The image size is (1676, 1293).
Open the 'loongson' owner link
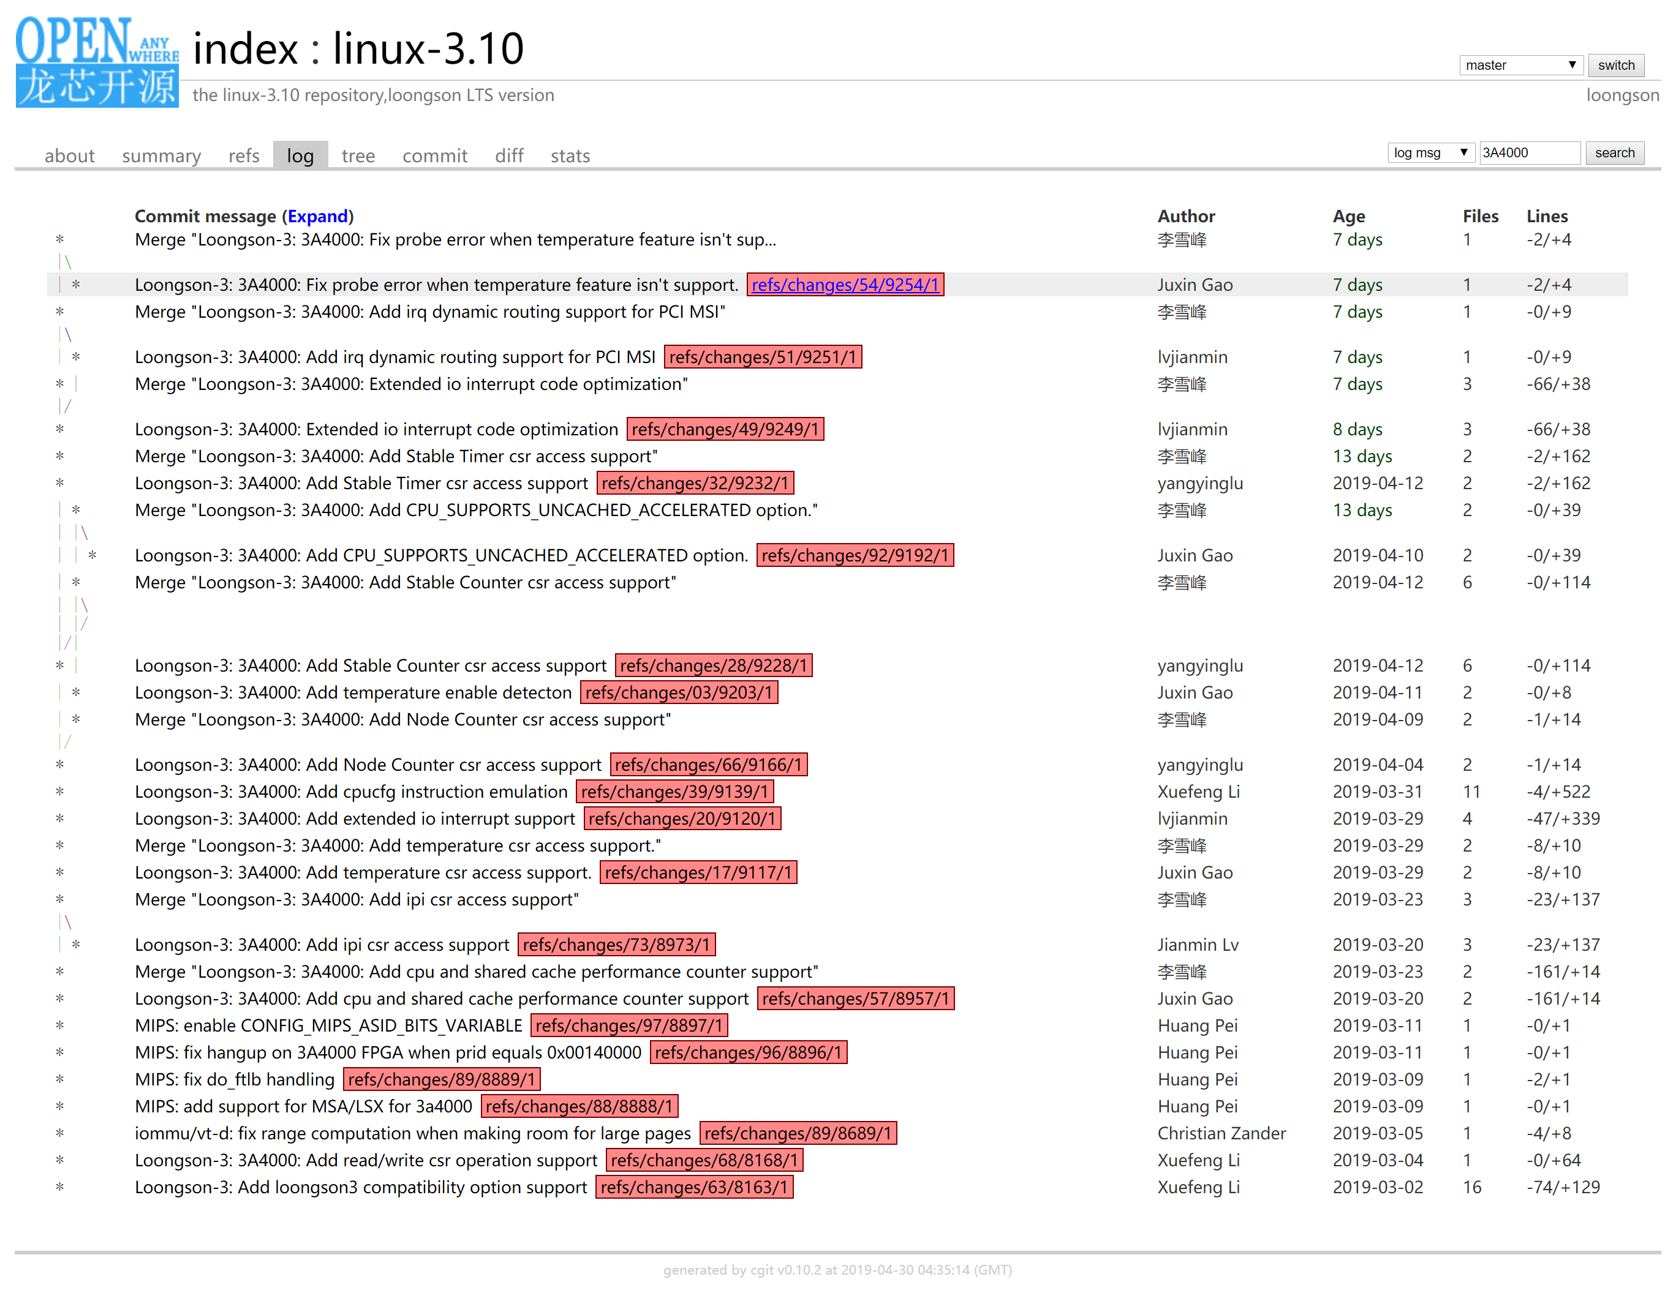point(1622,94)
